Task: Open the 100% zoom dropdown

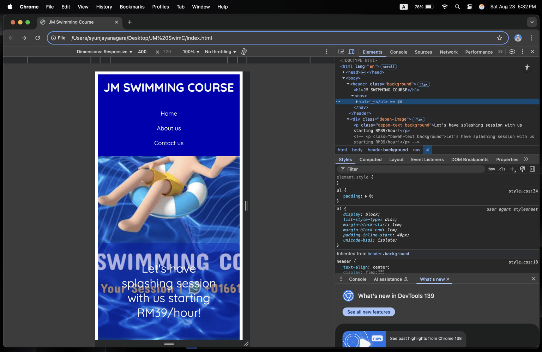Action: pyautogui.click(x=191, y=51)
